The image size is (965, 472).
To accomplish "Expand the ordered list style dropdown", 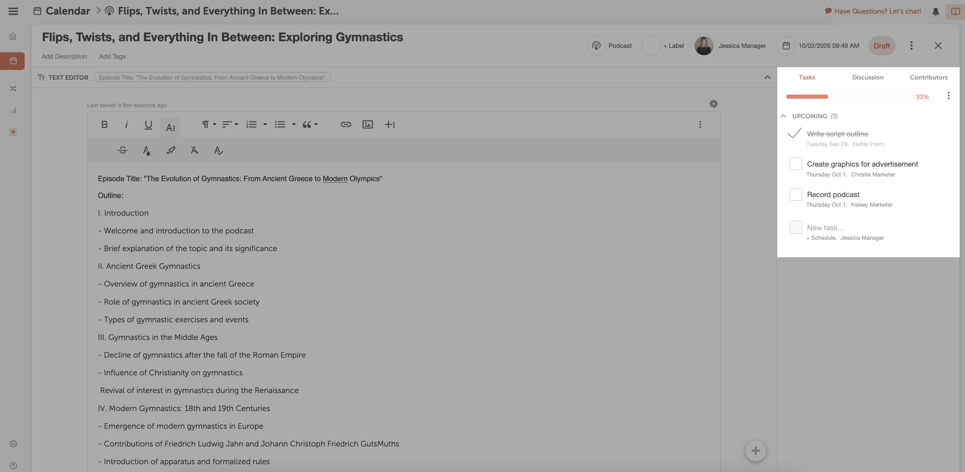I will click(x=265, y=125).
